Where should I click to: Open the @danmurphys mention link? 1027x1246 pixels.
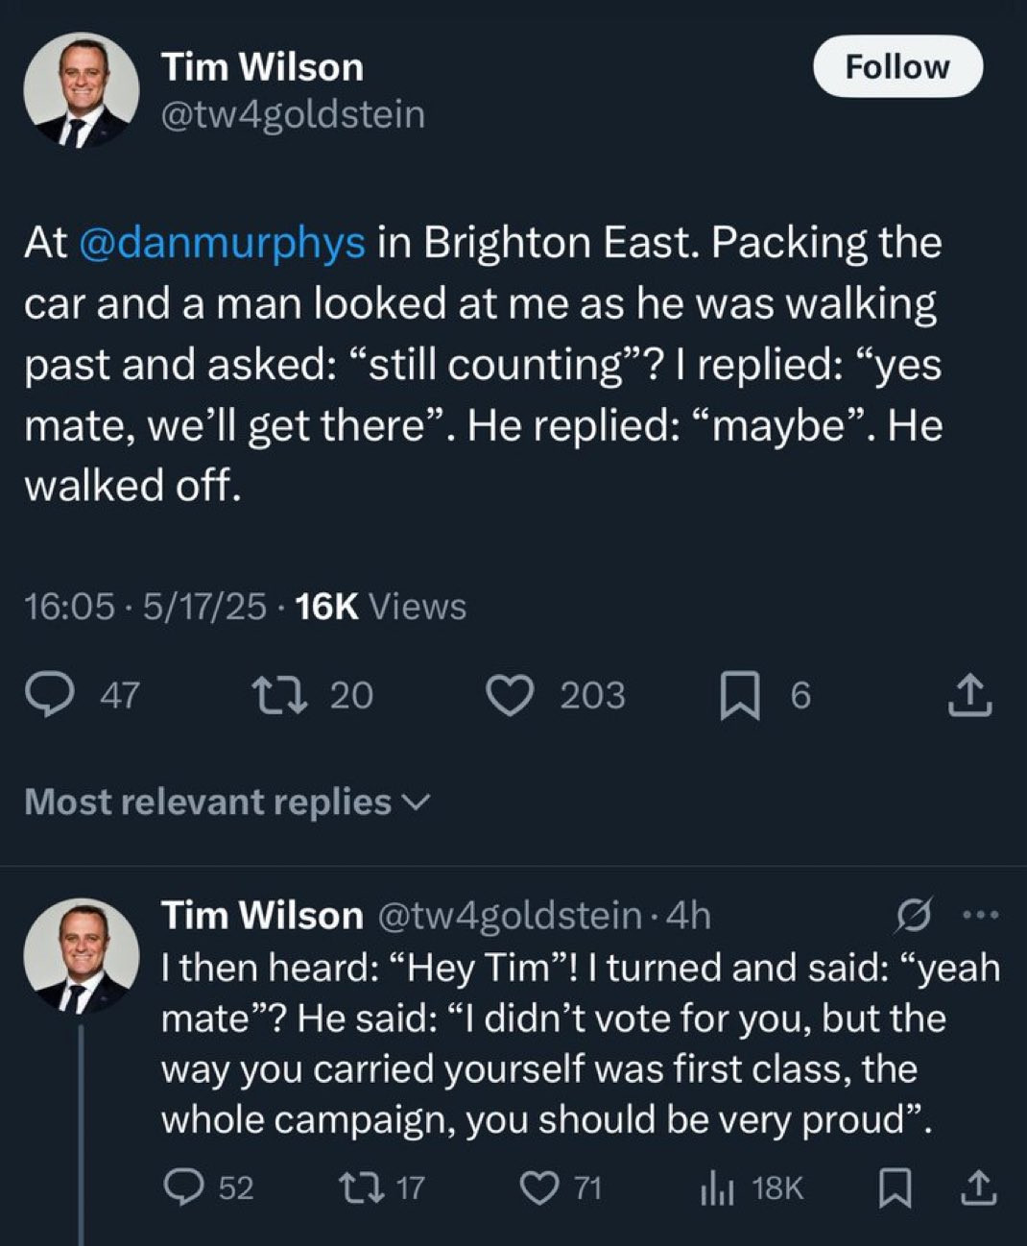pyautogui.click(x=220, y=242)
